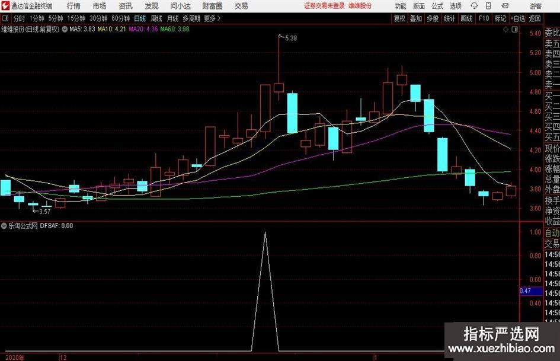This screenshot has width=560, height=361.
Task: Add stock via +自选 button
Action: tap(518, 18)
